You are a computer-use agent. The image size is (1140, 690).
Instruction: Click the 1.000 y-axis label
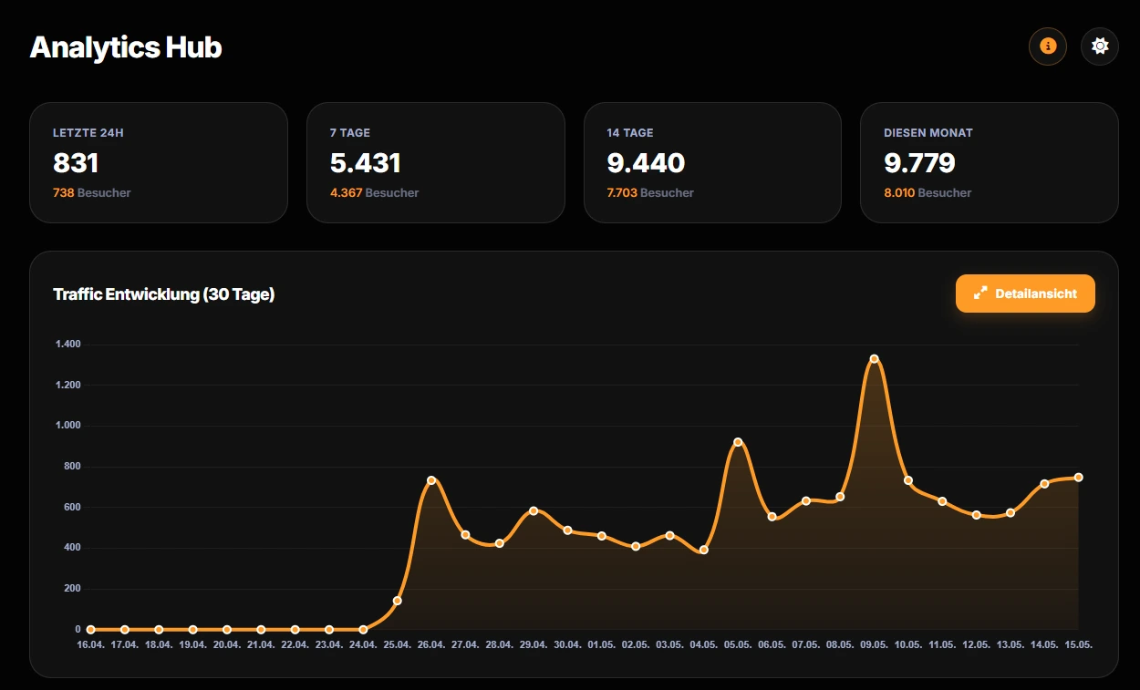click(x=68, y=426)
